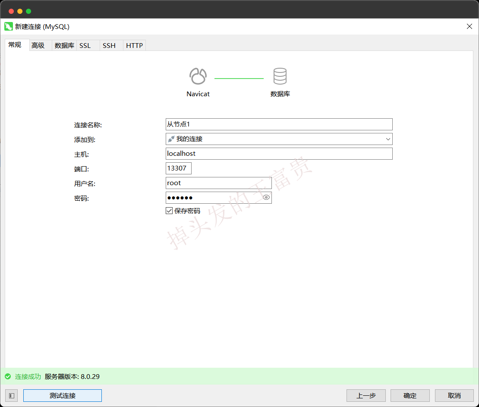Click the Navicat label under the logo
The height and width of the screenshot is (407, 479).
coord(198,94)
